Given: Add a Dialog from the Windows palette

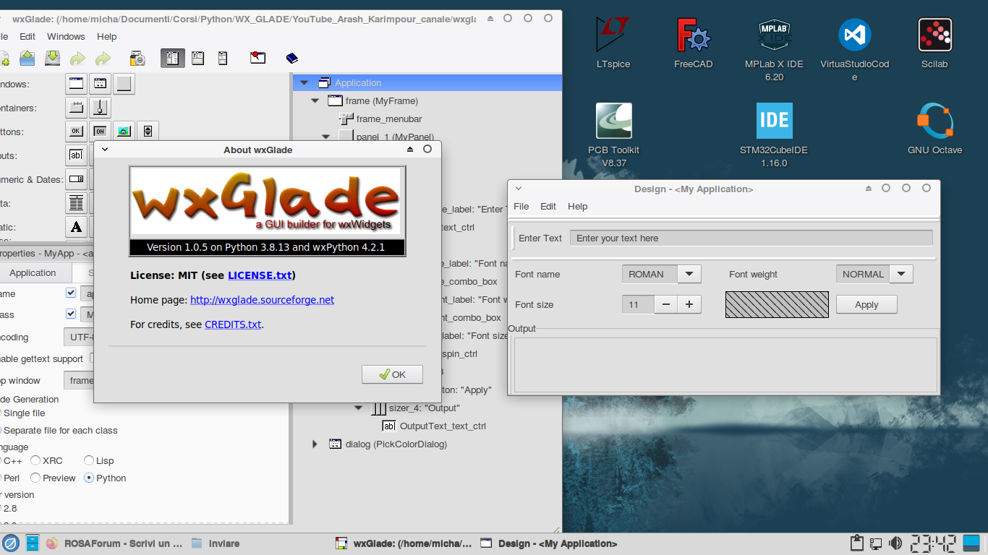Looking at the screenshot, I should [x=100, y=84].
